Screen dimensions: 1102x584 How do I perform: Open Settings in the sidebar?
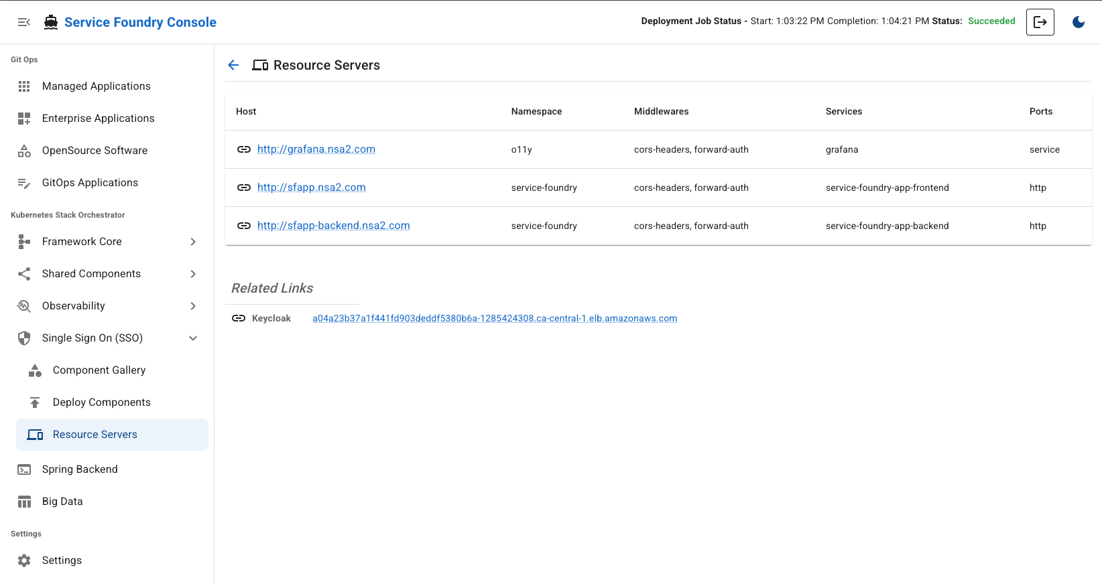(62, 561)
